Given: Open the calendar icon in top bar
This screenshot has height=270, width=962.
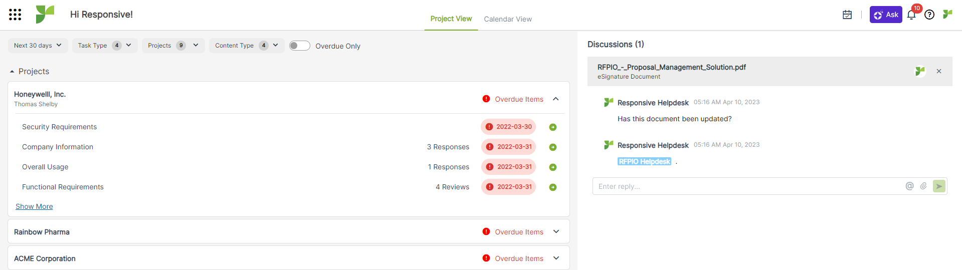Looking at the screenshot, I should [847, 15].
